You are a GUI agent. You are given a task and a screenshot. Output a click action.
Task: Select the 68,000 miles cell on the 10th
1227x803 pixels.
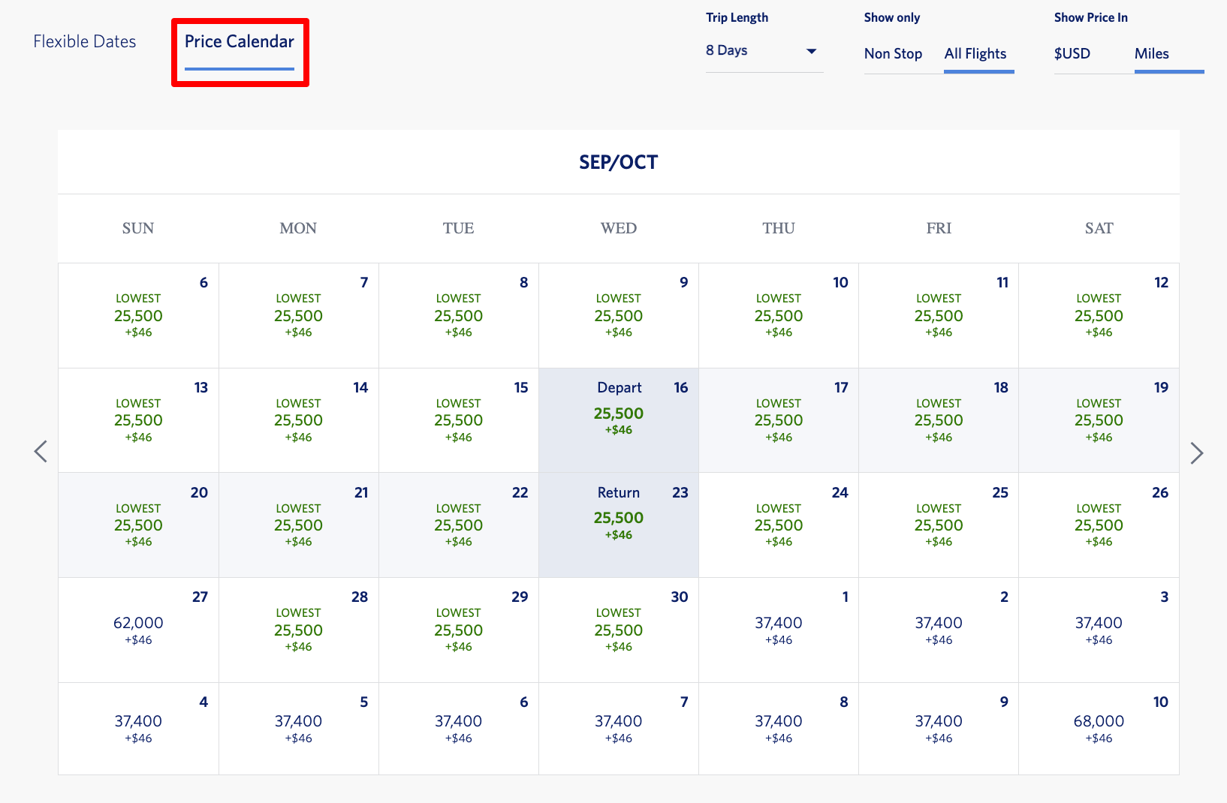1099,729
